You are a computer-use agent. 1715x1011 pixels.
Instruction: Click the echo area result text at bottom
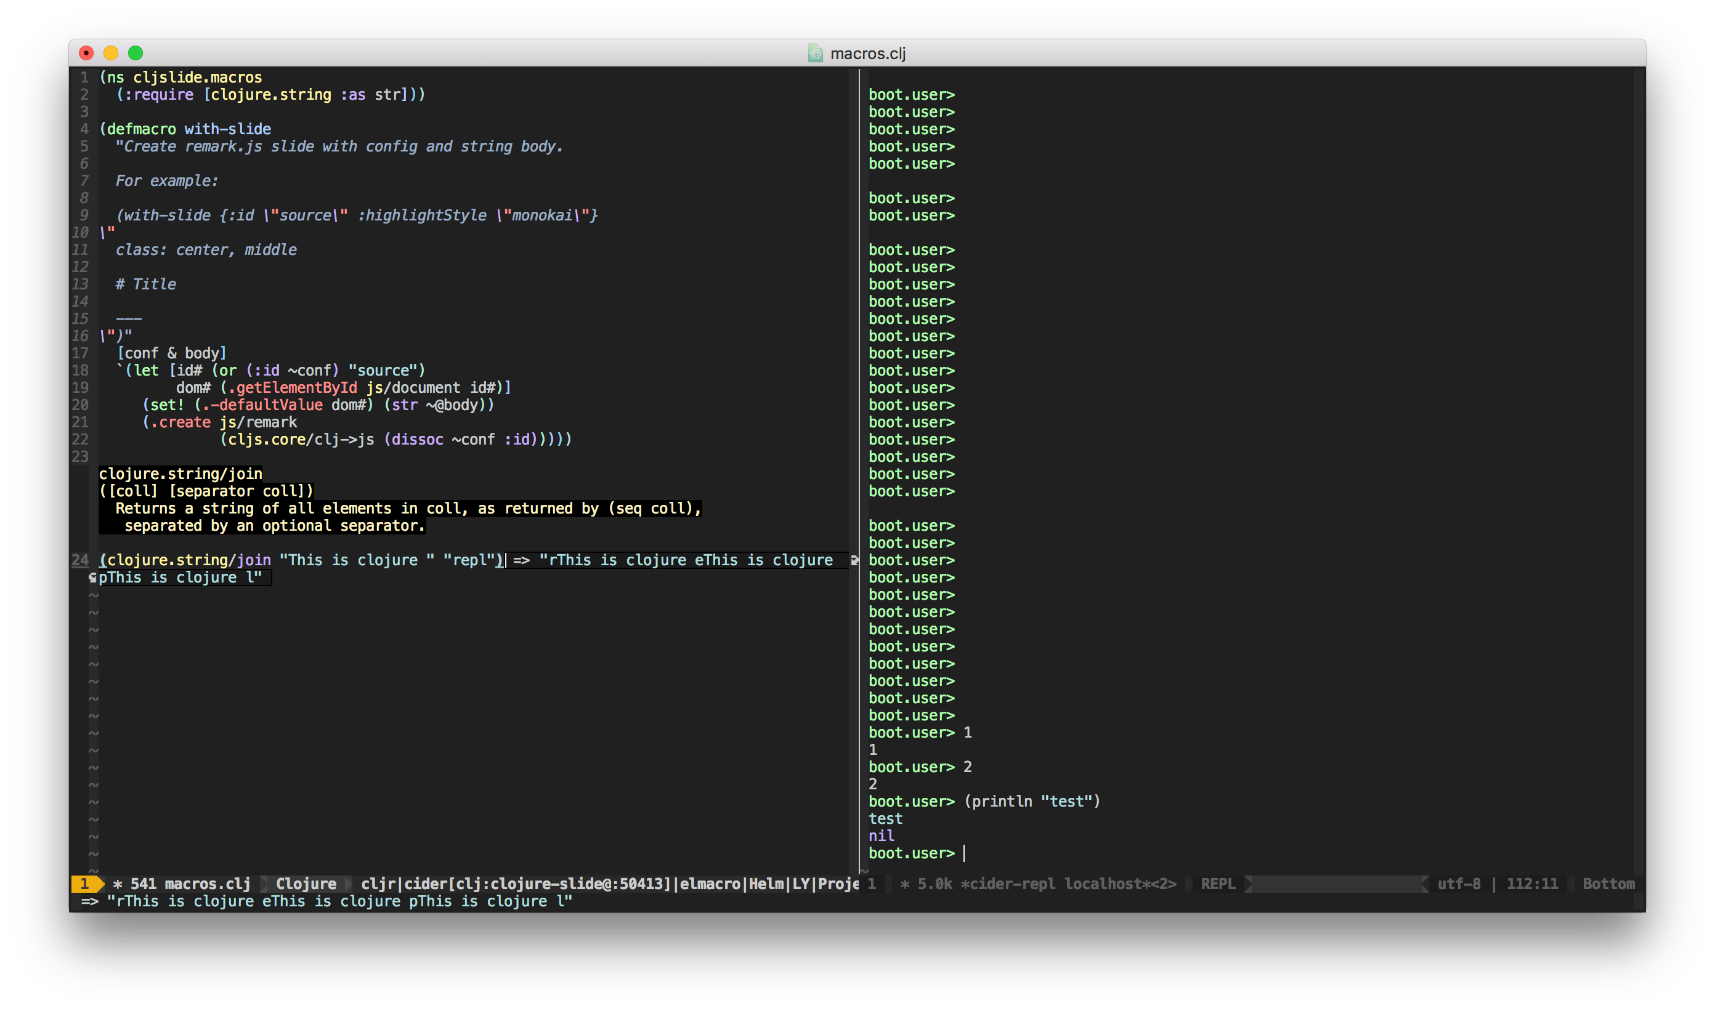click(327, 901)
